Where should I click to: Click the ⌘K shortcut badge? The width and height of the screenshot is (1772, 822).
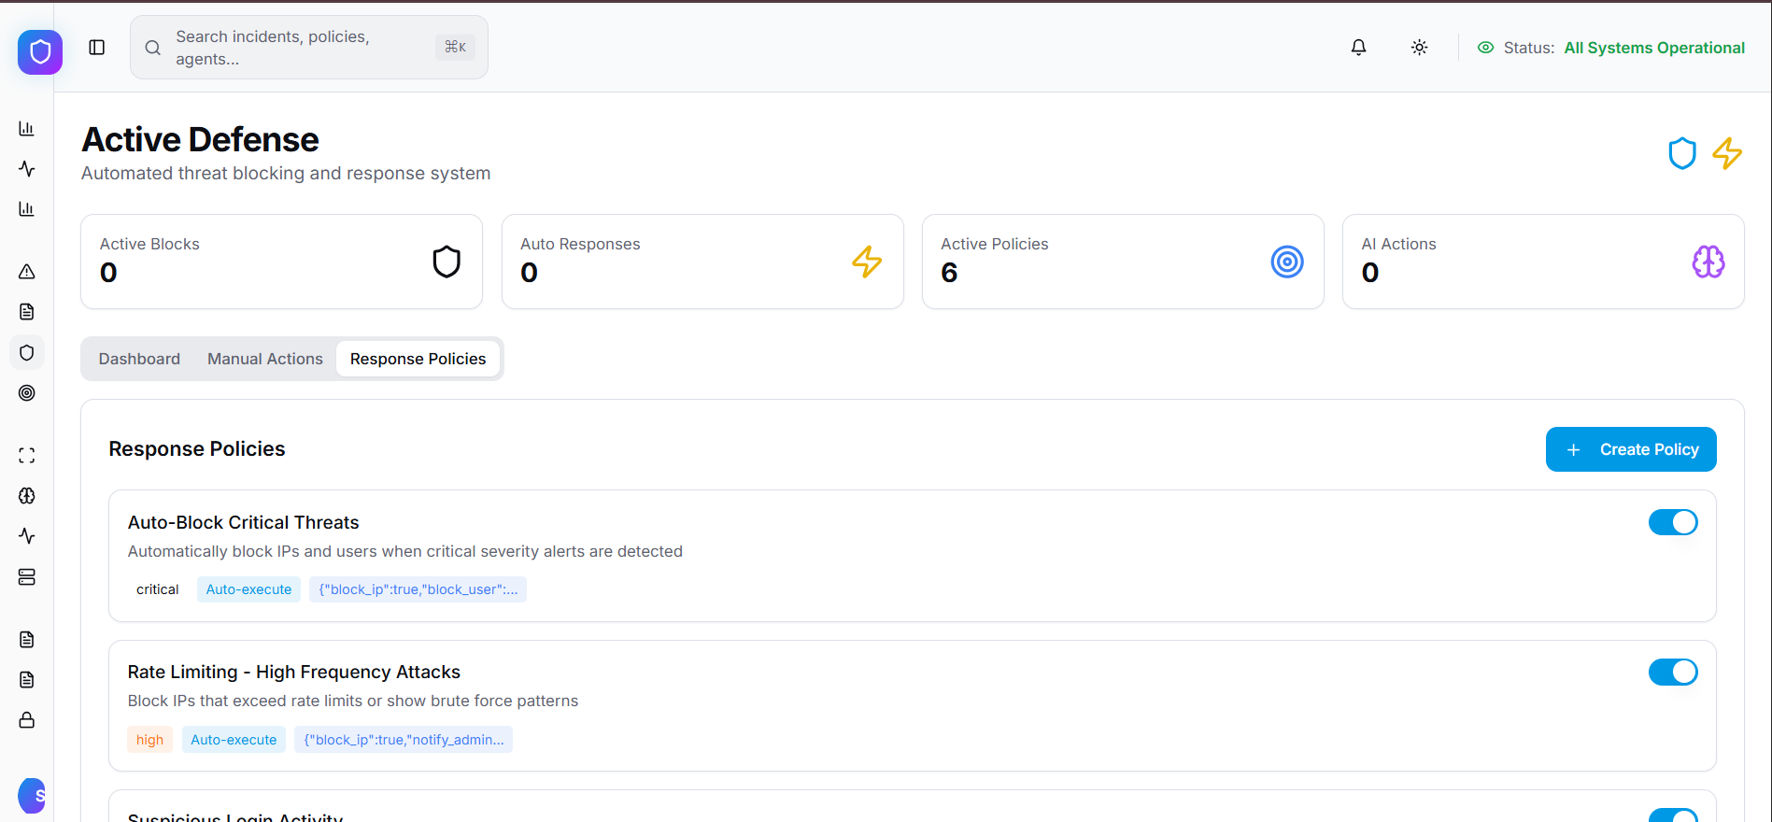(x=455, y=47)
